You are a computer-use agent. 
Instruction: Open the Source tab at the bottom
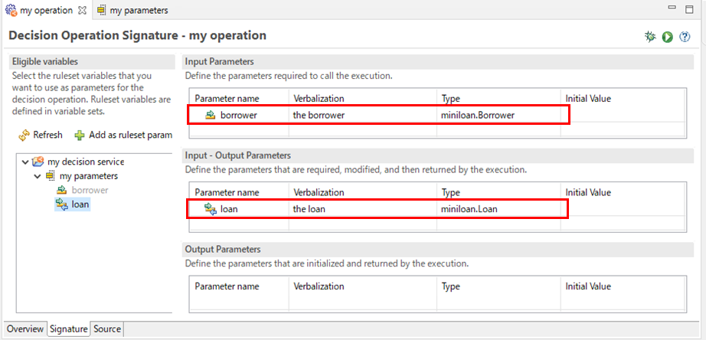107,329
